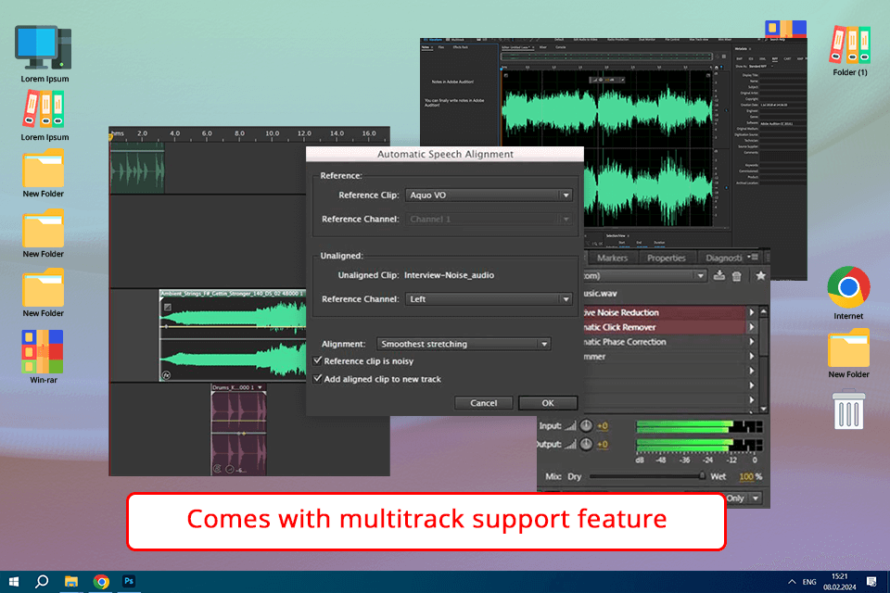The width and height of the screenshot is (890, 593).
Task: Expand the Noise Reduction effect arrow
Action: [752, 312]
